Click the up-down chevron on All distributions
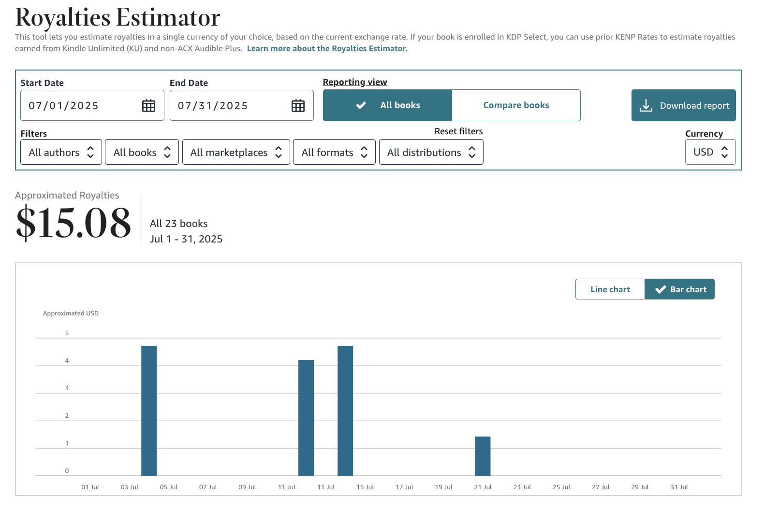 click(x=472, y=152)
